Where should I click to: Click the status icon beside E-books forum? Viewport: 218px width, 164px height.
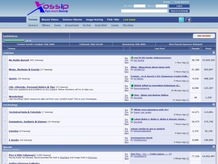point(5,140)
